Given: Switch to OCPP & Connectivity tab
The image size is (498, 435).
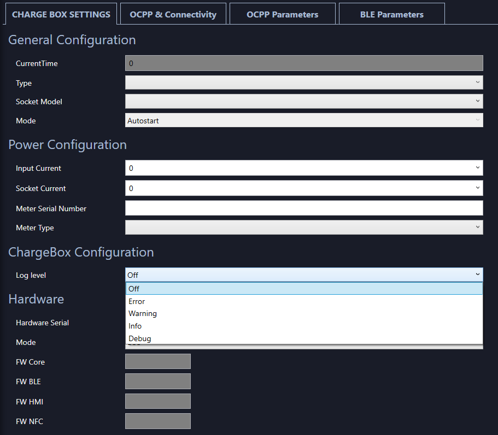Looking at the screenshot, I should coord(173,15).
